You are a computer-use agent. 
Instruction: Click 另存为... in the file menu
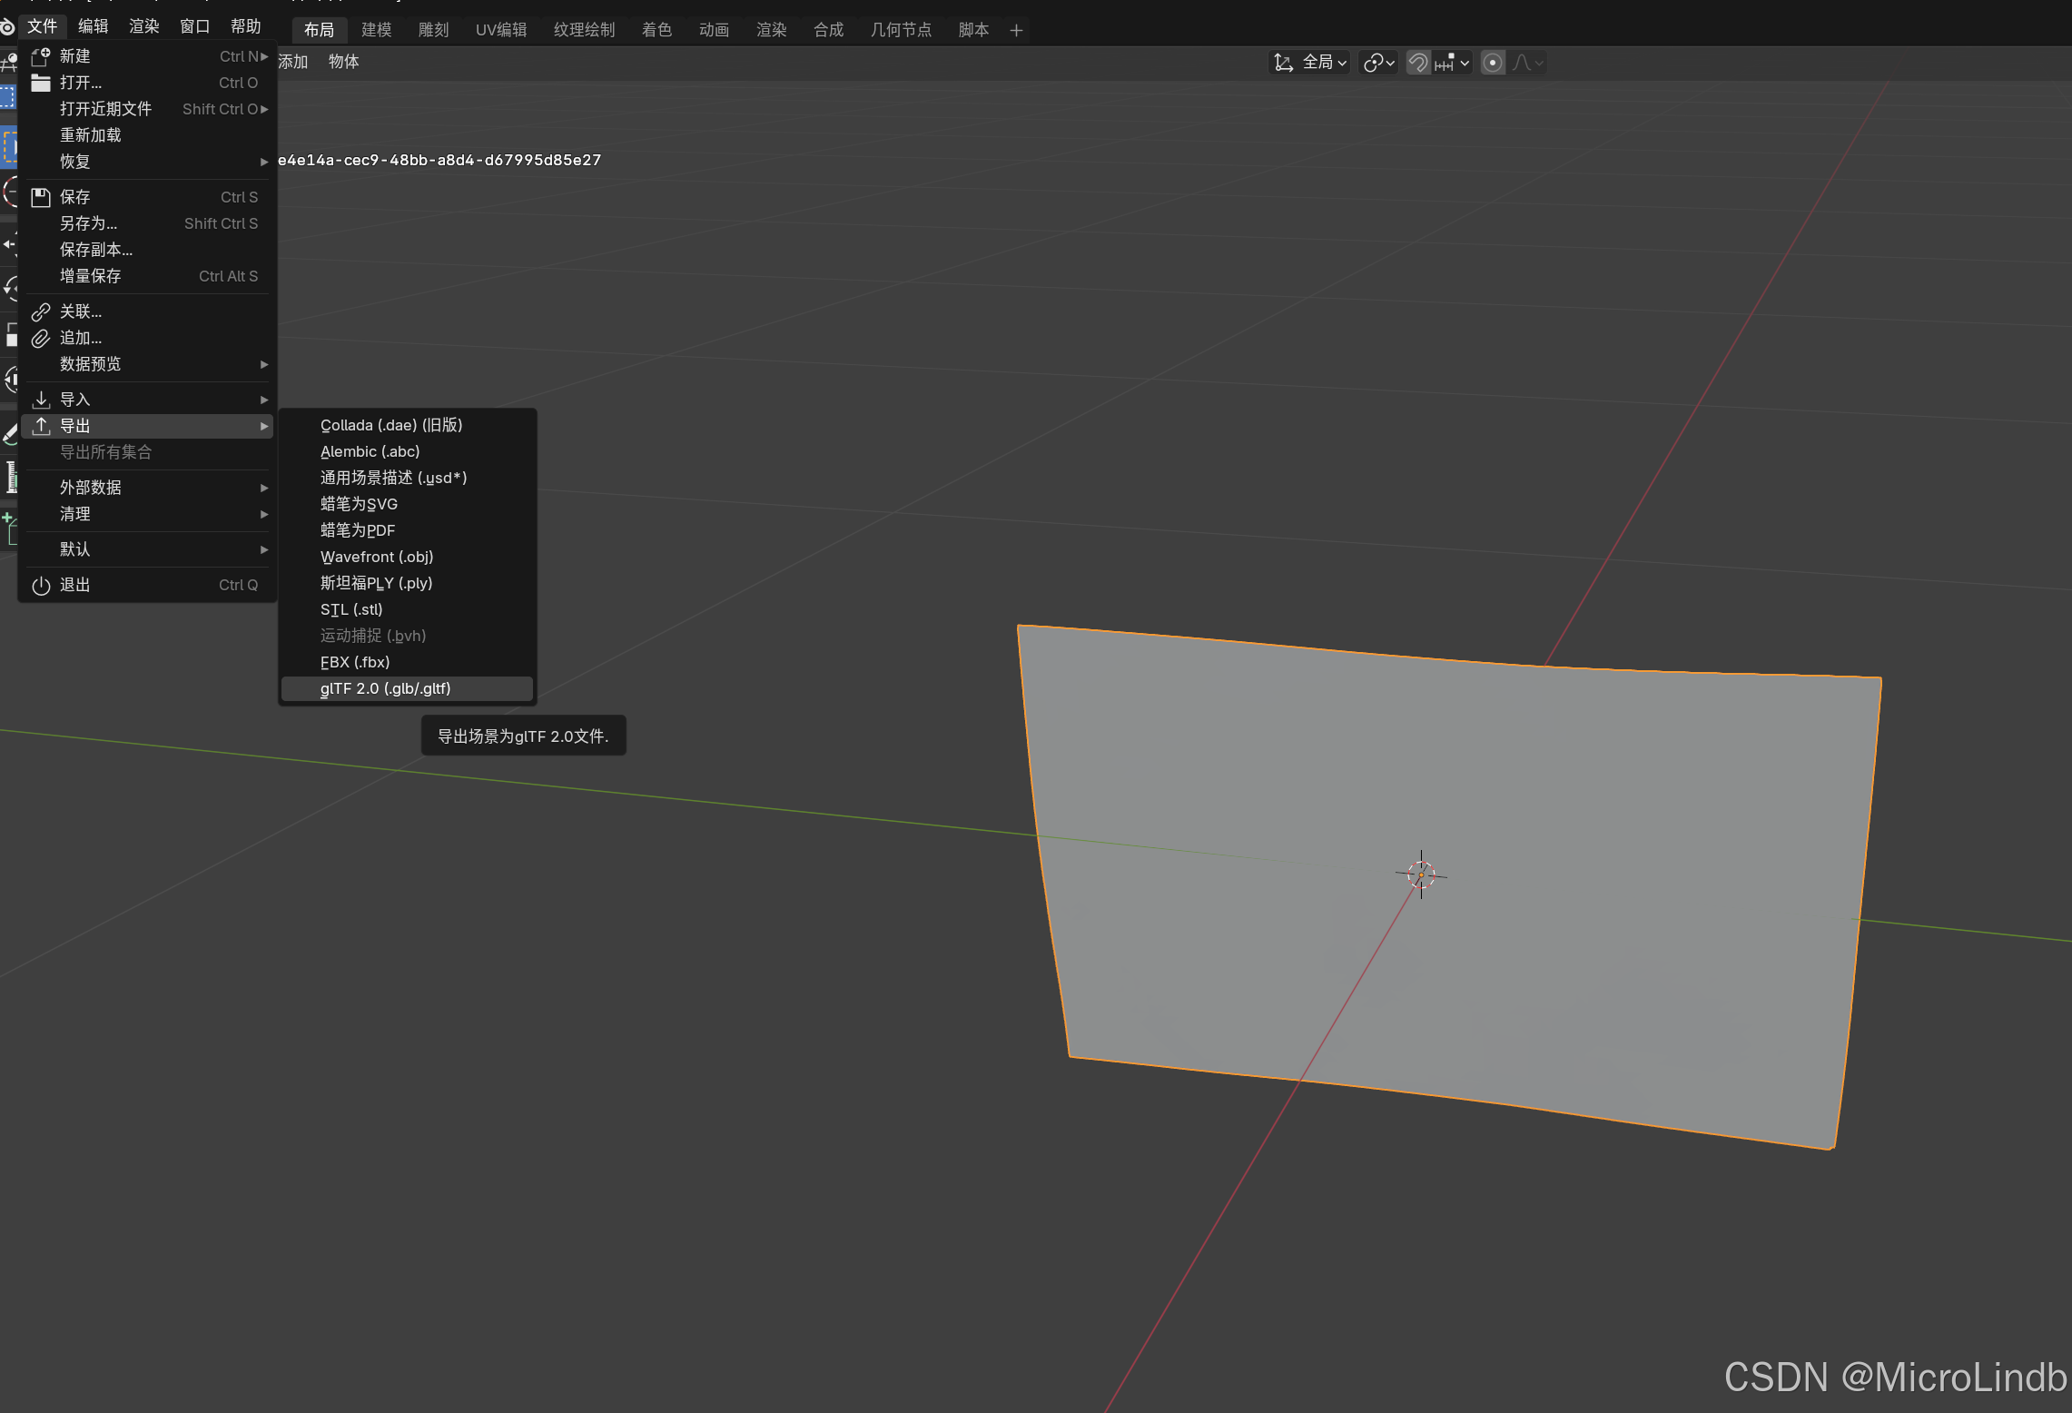click(x=89, y=223)
